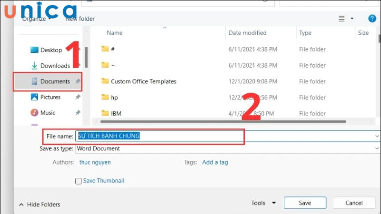Image resolution: width=381 pixels, height=214 pixels.
Task: Open the view options list icon
Action: [341, 19]
